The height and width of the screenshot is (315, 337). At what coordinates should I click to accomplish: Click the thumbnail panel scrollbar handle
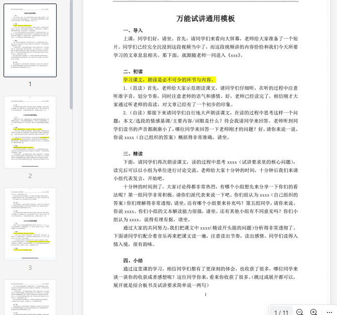[x=71, y=55]
